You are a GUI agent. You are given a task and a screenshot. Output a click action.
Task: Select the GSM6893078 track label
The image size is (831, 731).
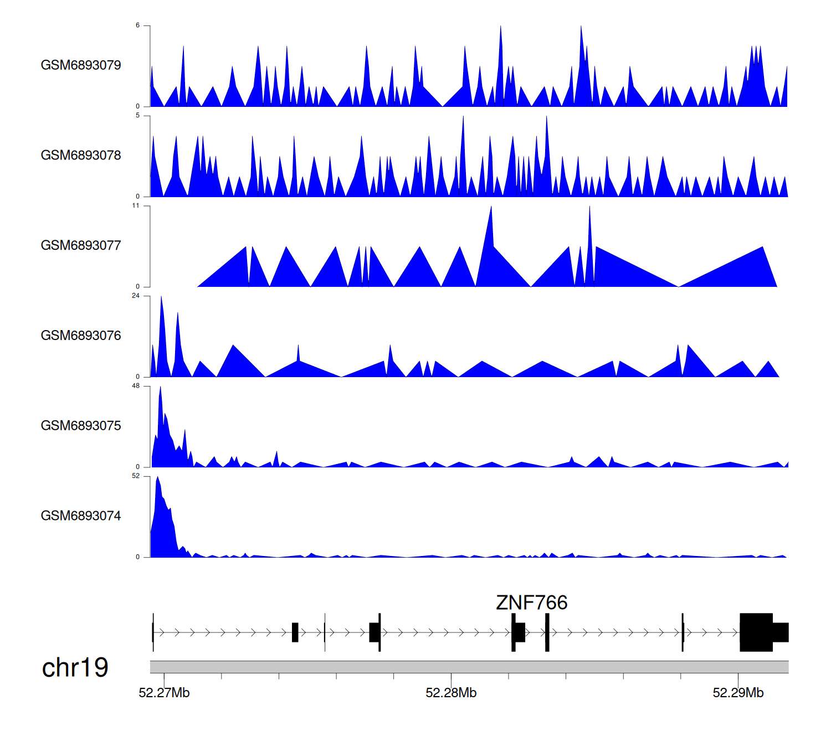click(x=81, y=156)
